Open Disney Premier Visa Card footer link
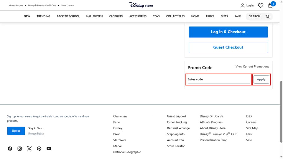 [x=218, y=134]
